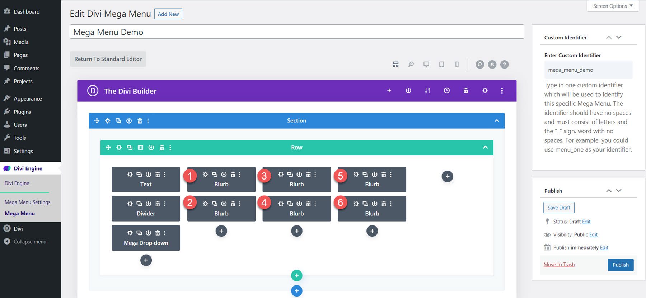Open Section settings gear icon
Viewport: 646px width, 298px height.
coord(107,121)
